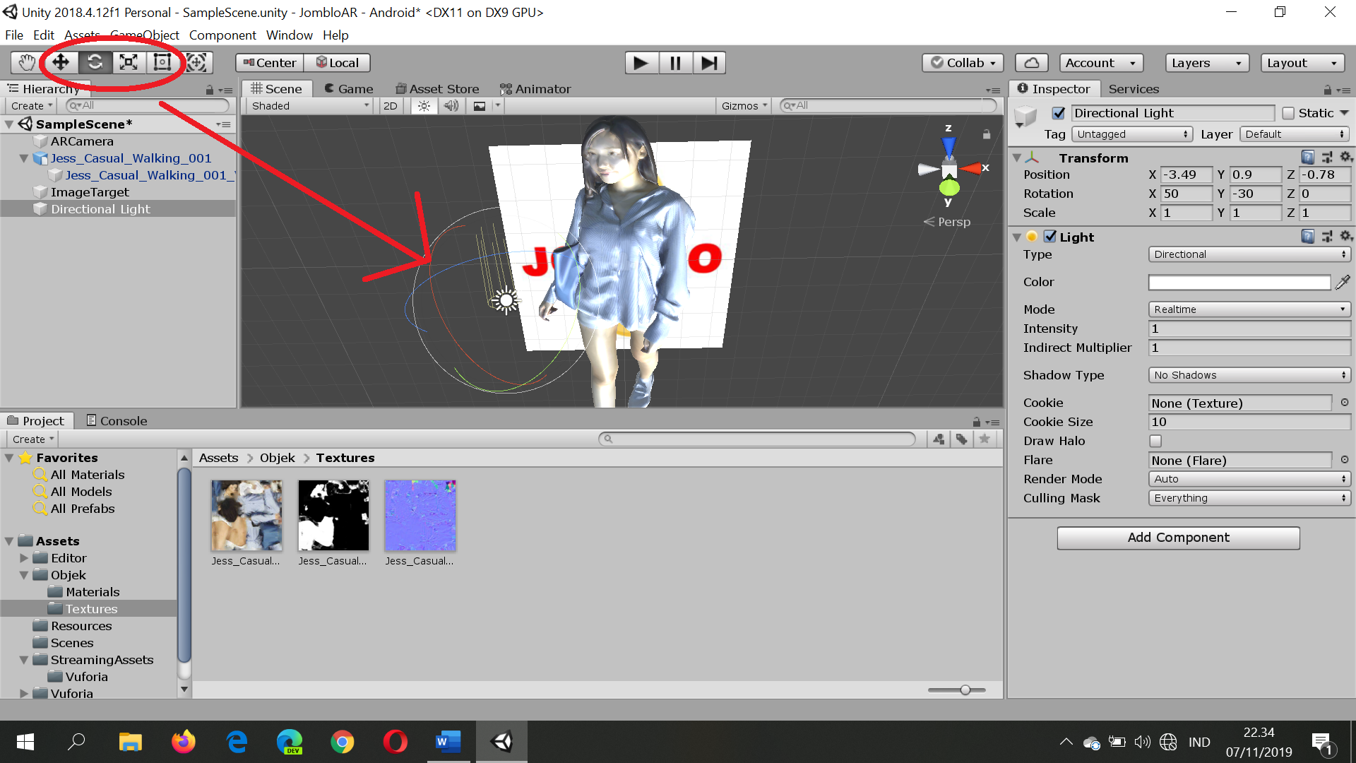This screenshot has height=763, width=1356.
Task: Open the Layers dropdown
Action: (x=1206, y=63)
